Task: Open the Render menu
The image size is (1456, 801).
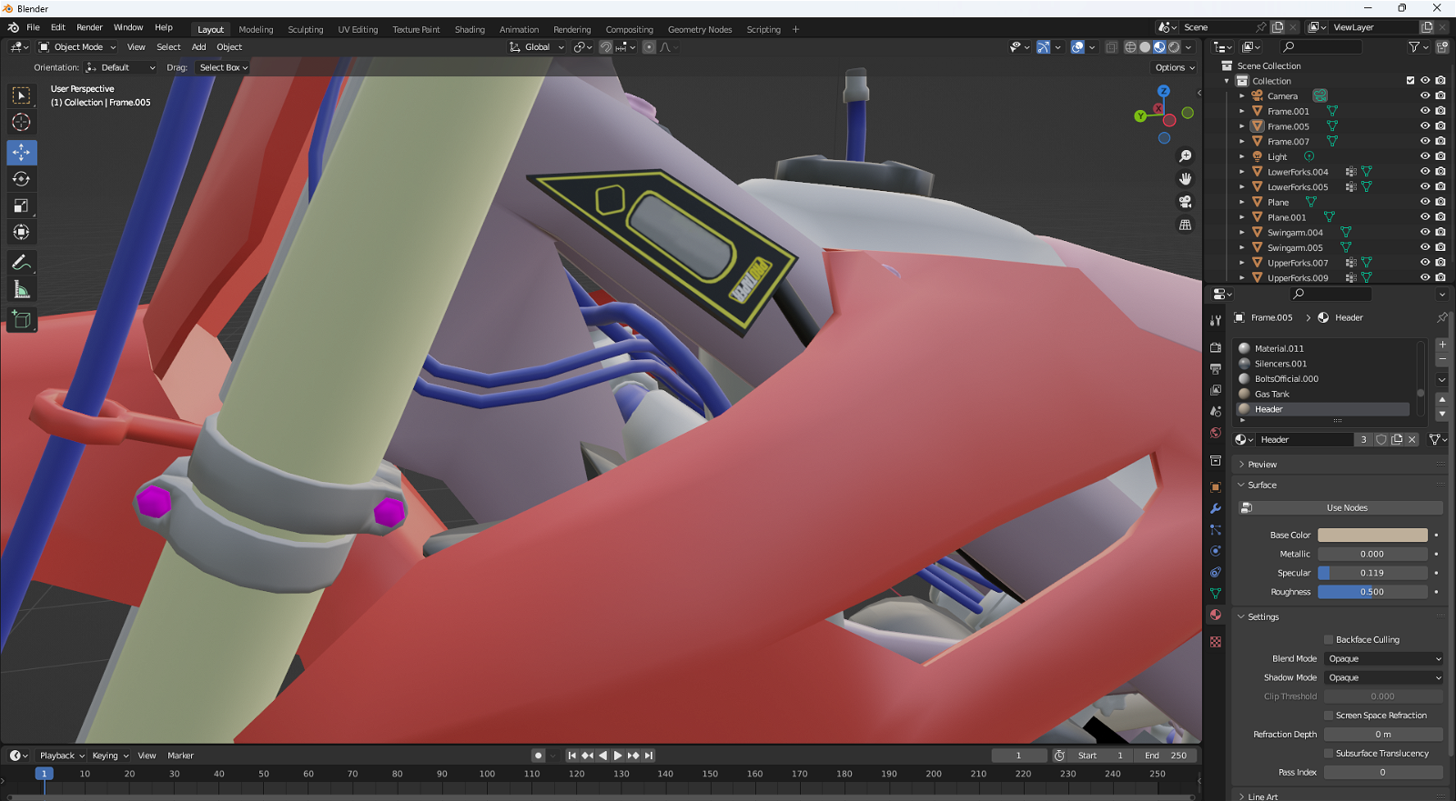Action: point(89,27)
